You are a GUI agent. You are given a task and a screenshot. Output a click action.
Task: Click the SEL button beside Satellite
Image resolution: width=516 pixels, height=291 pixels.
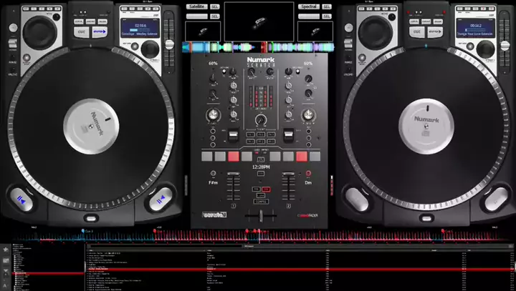[x=214, y=6]
